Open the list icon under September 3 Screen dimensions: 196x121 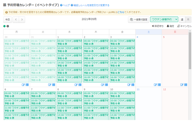(x=133, y=85)
